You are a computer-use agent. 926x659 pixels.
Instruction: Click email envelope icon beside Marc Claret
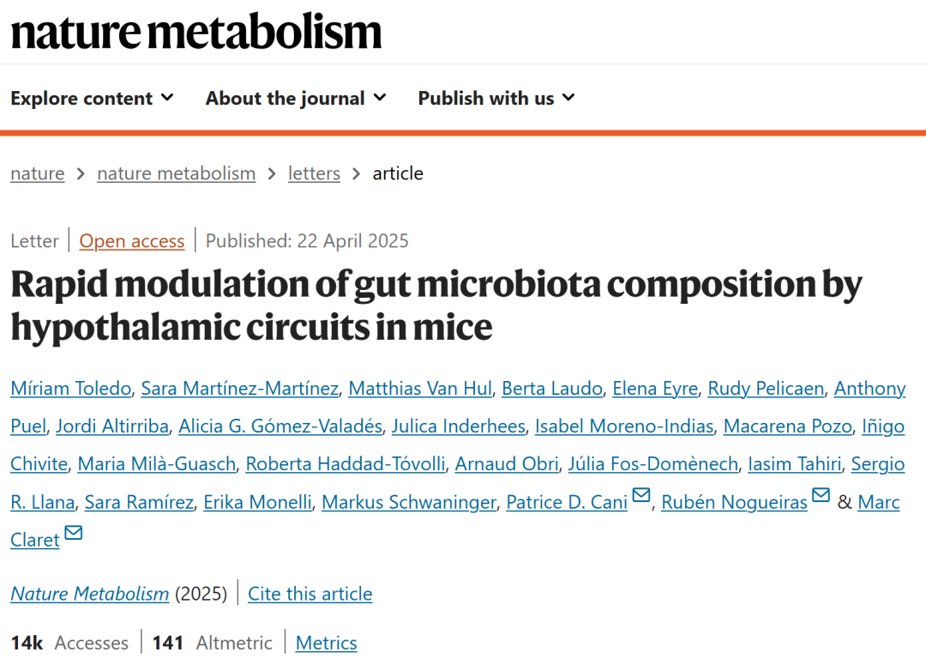point(73,534)
